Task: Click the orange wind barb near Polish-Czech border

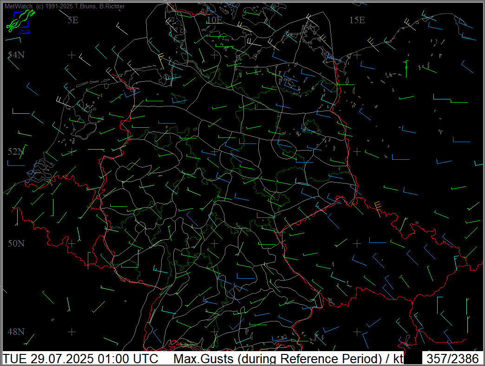Action: [x=378, y=209]
